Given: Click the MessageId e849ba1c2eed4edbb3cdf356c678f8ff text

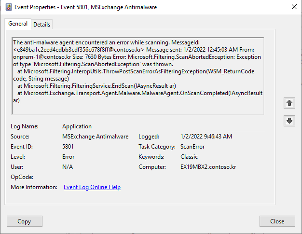Looking at the screenshot, I should 63,50.
